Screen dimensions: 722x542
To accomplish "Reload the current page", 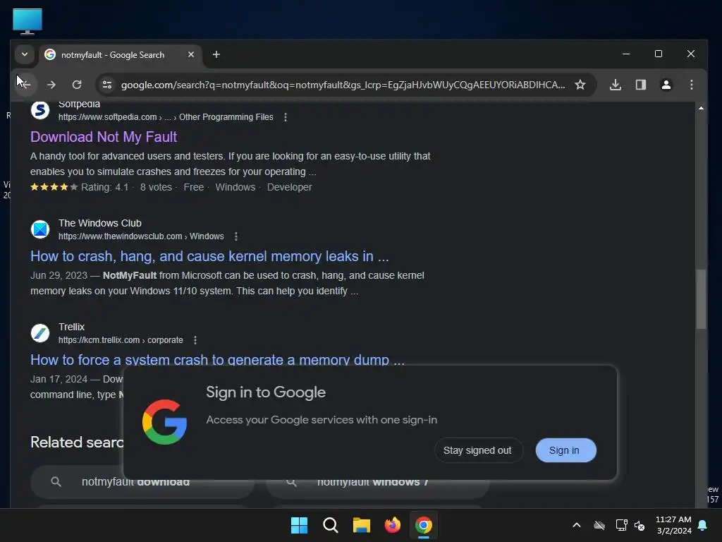I will (x=77, y=85).
